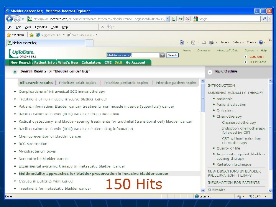Open Complications of intravesical BCG immunotherapy result
This screenshot has width=276, height=207.
pyautogui.click(x=62, y=92)
